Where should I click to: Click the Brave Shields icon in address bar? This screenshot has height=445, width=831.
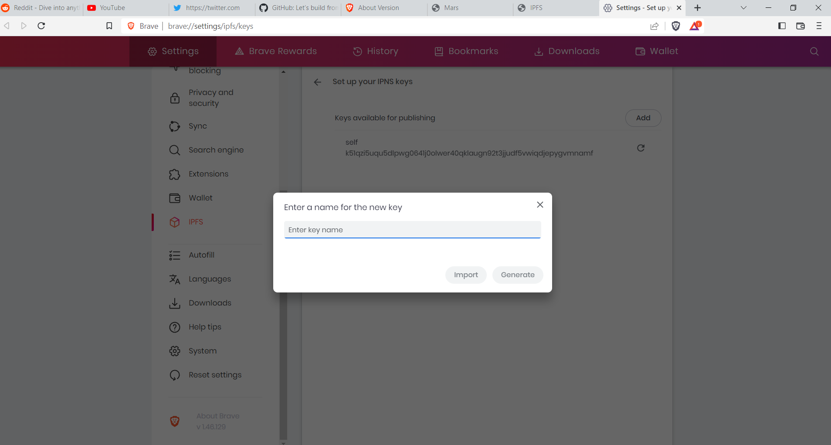(676, 26)
